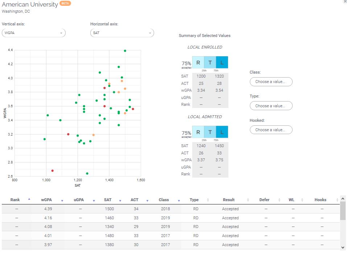Click the "American University" title
This screenshot has height=253, width=347.
(x=30, y=4)
